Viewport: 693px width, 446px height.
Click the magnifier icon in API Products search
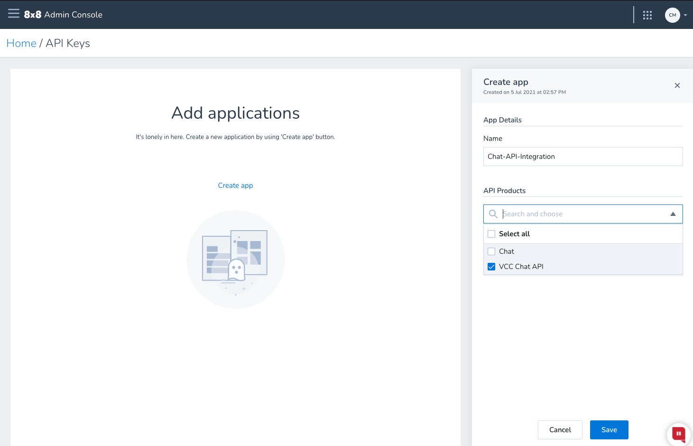(x=493, y=214)
